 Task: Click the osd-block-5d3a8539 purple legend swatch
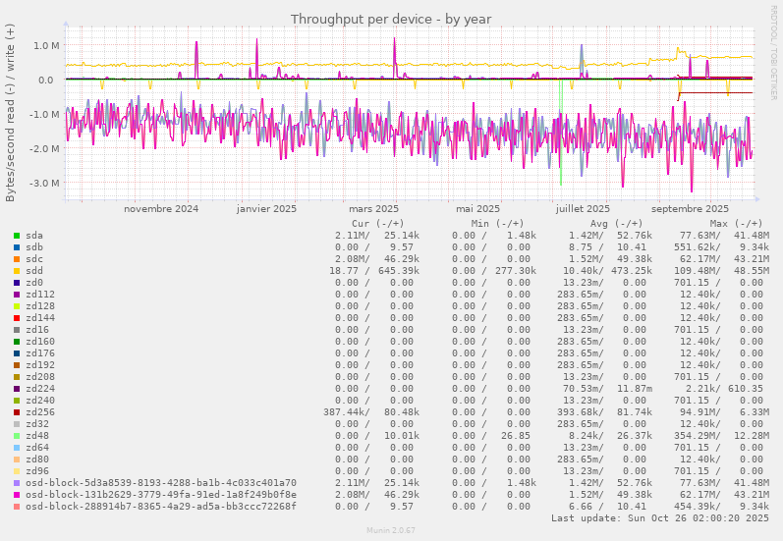coord(17,483)
